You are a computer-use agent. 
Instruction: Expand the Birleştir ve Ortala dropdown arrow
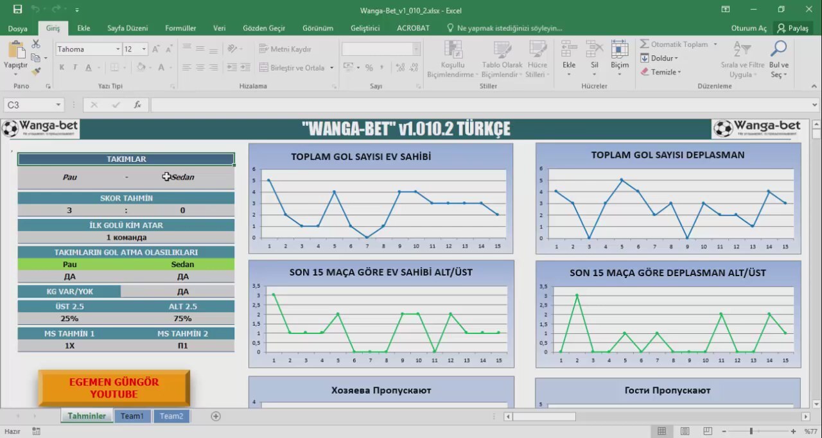332,67
